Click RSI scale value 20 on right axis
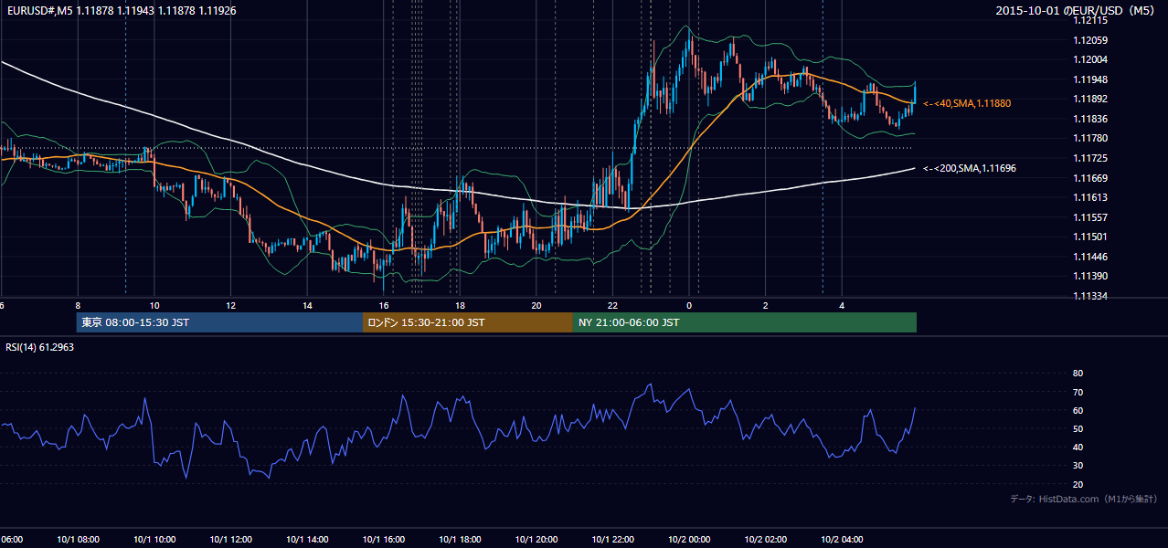Viewport: 1168px width, 548px height. pyautogui.click(x=1078, y=484)
